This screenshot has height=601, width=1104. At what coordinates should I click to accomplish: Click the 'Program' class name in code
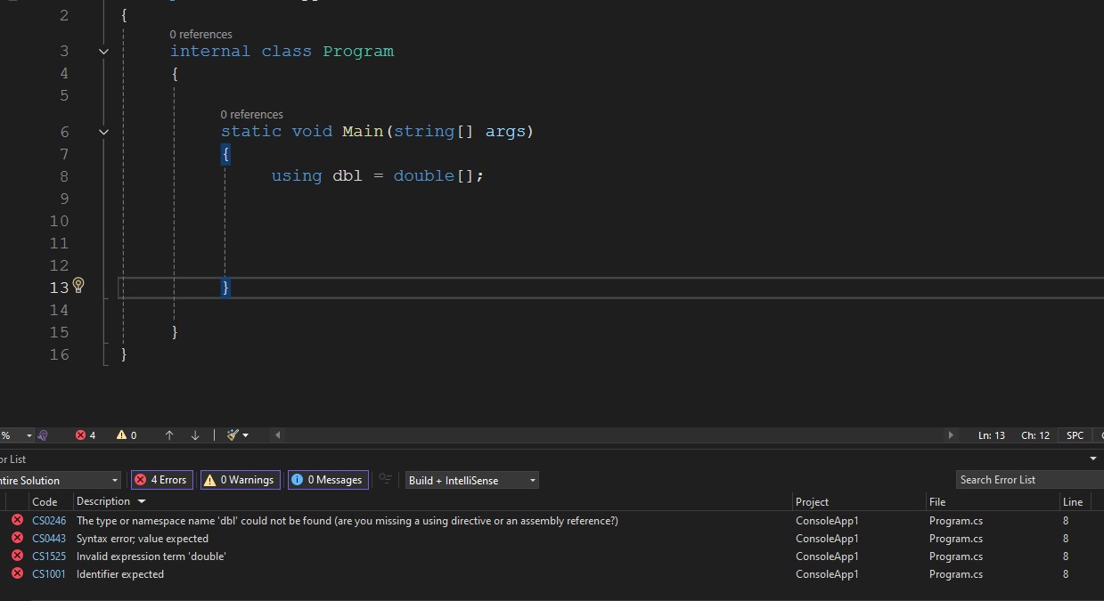[358, 52]
